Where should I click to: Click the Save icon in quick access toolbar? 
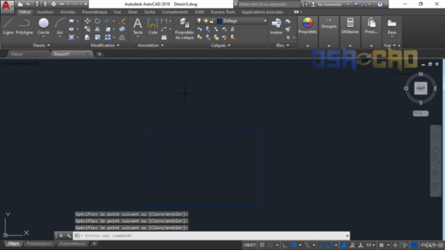pos(37,4)
